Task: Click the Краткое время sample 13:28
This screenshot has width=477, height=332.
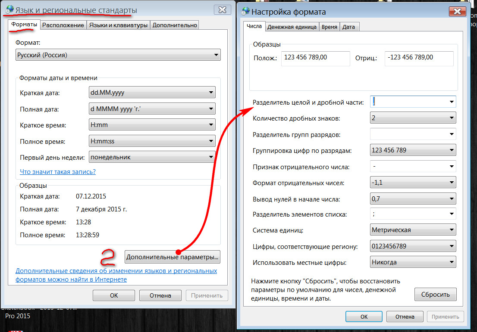Action: [x=83, y=222]
